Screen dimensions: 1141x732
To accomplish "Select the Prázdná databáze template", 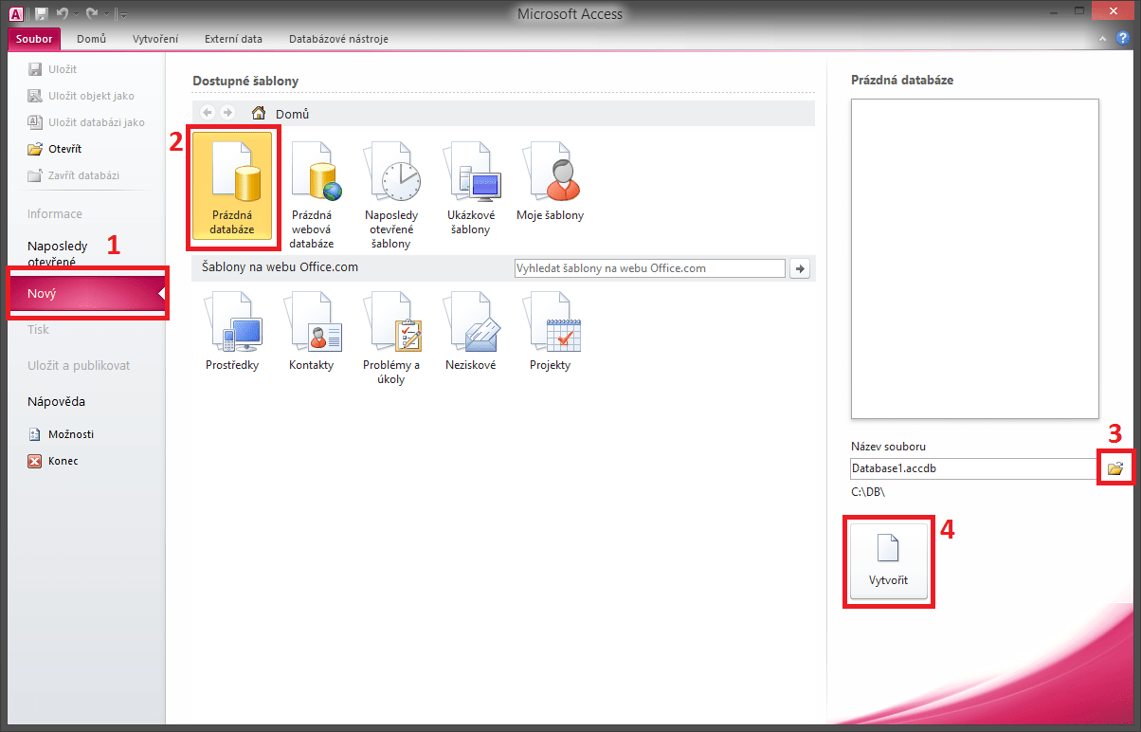I will (x=233, y=186).
